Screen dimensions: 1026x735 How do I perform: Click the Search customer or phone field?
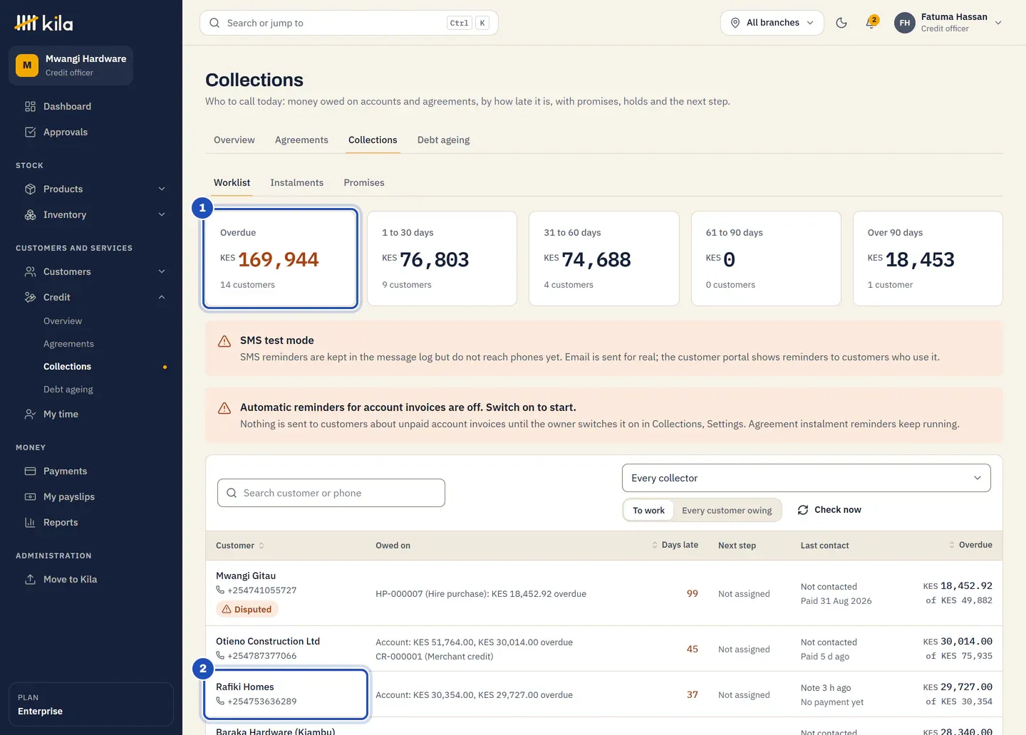point(331,493)
